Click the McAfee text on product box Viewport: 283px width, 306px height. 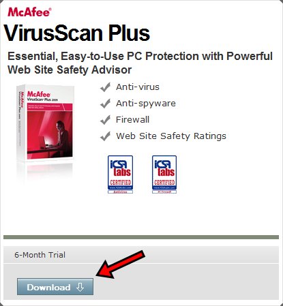pos(39,94)
